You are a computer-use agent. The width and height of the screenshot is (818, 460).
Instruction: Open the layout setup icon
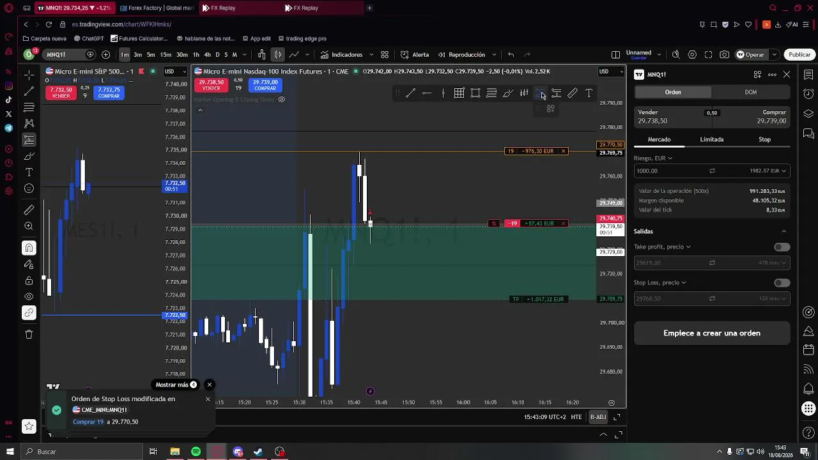615,55
